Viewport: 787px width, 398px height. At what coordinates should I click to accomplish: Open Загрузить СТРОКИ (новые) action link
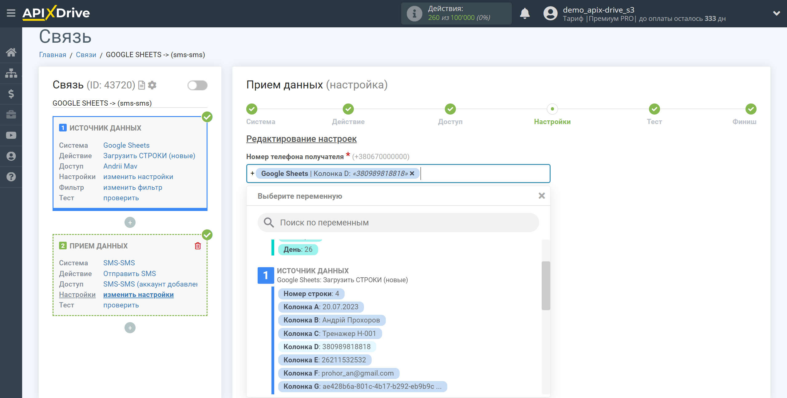click(149, 156)
